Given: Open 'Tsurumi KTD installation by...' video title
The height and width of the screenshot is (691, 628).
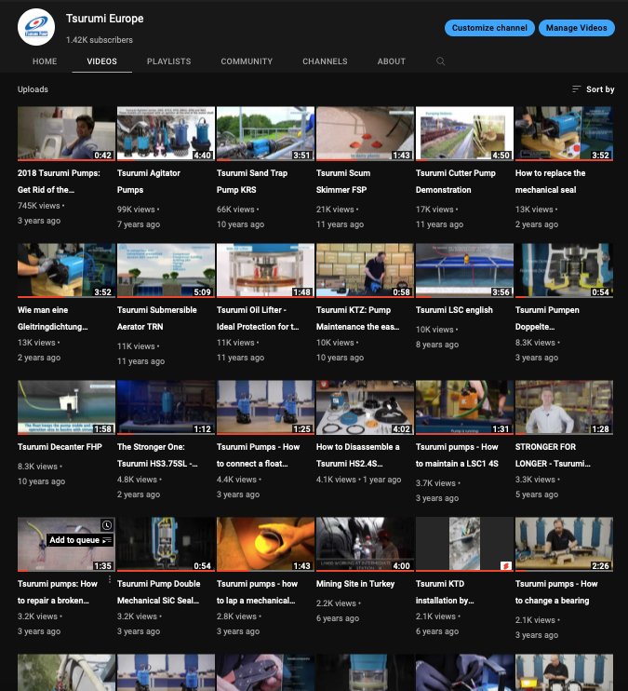Looking at the screenshot, I should 445,592.
